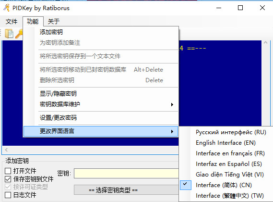Click the vertical scrollbar up arrow
Viewport: 273px width, 202px height.
(265, 43)
